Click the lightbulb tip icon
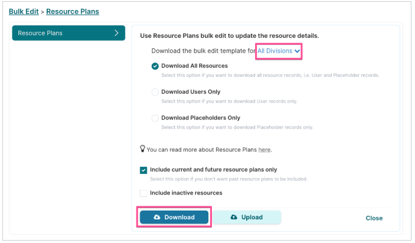The image size is (415, 243). click(x=142, y=149)
